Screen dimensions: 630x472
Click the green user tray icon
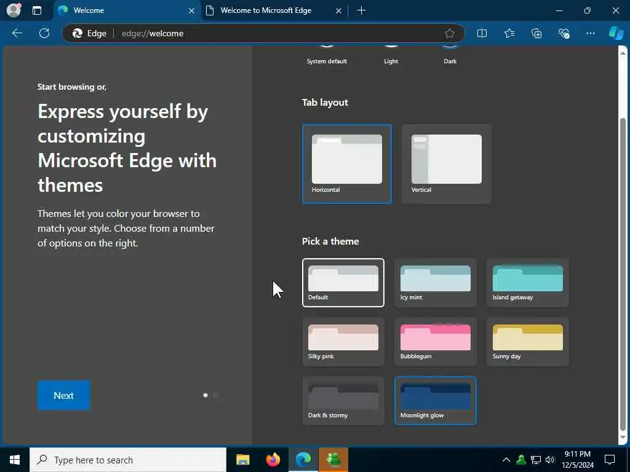[521, 460]
